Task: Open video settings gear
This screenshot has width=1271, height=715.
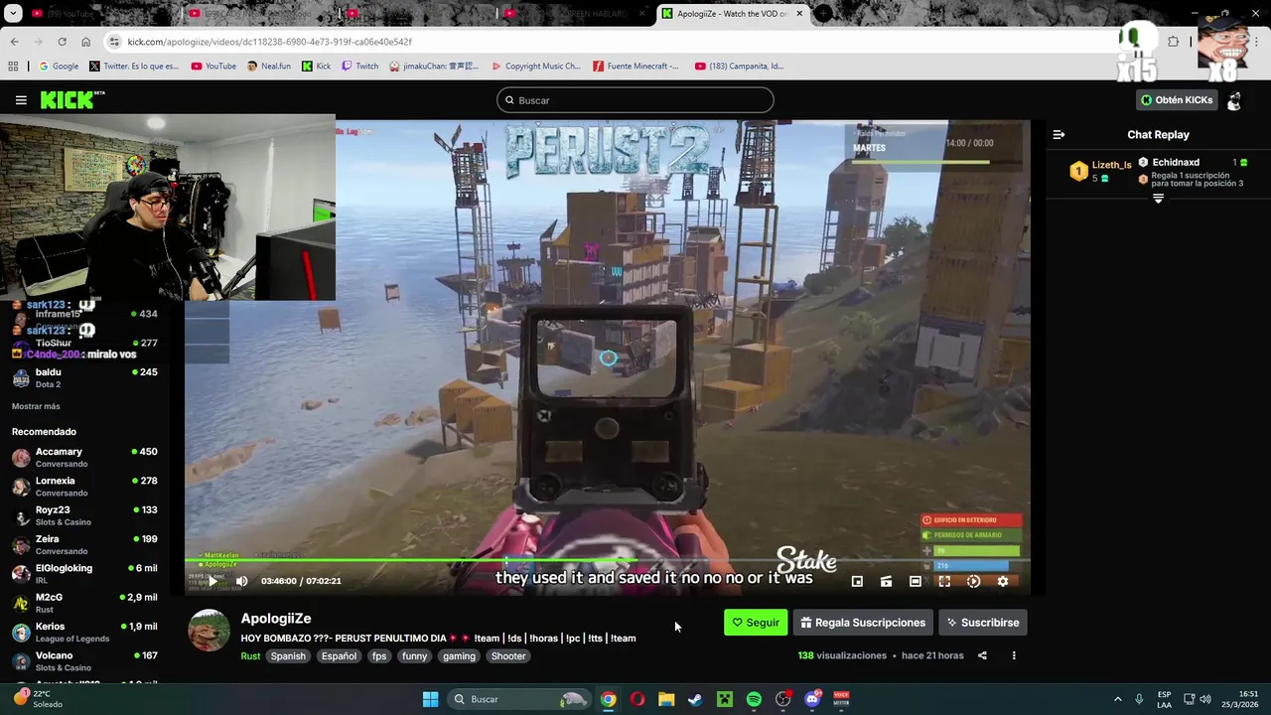Action: tap(1003, 581)
